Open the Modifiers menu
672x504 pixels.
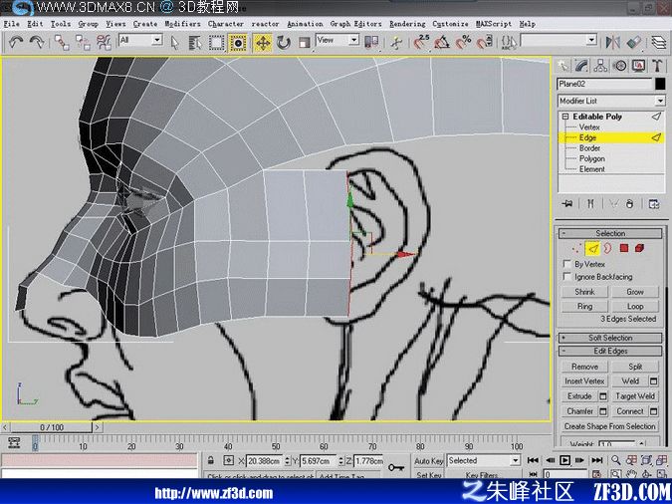point(182,24)
